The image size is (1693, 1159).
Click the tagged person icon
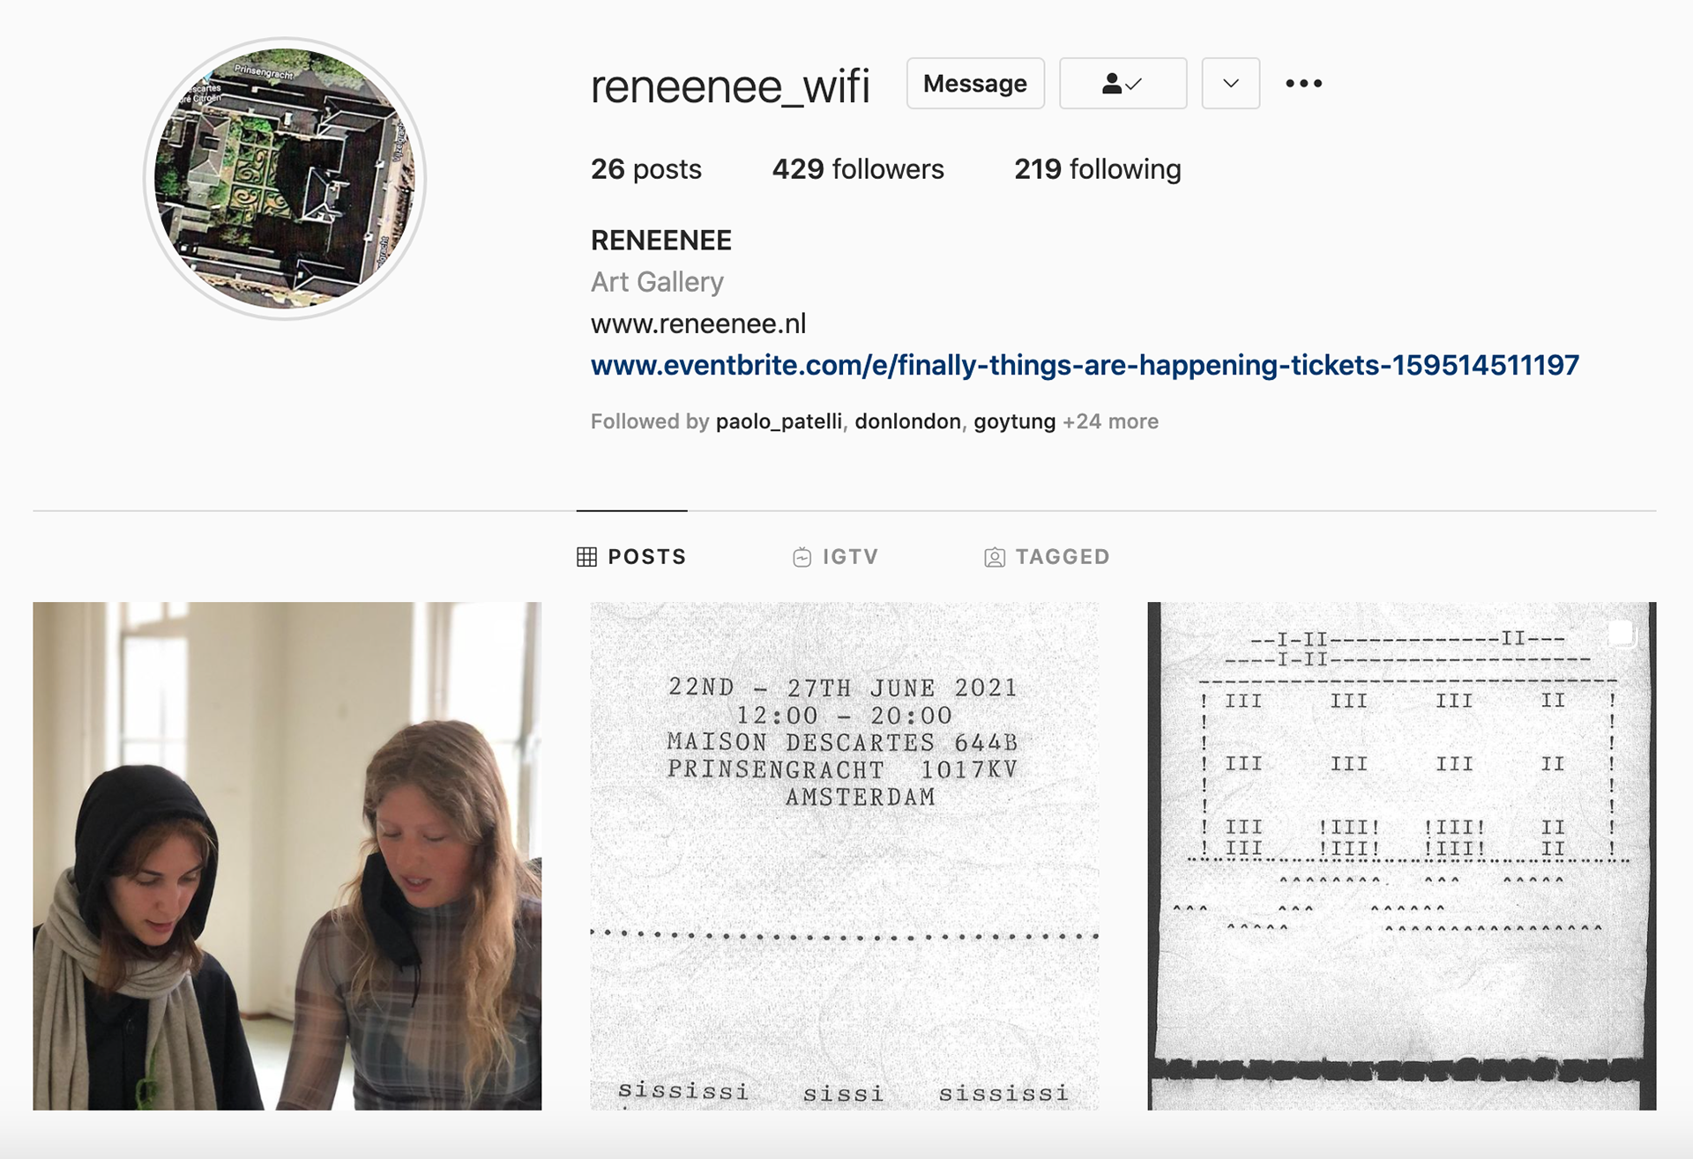click(995, 557)
